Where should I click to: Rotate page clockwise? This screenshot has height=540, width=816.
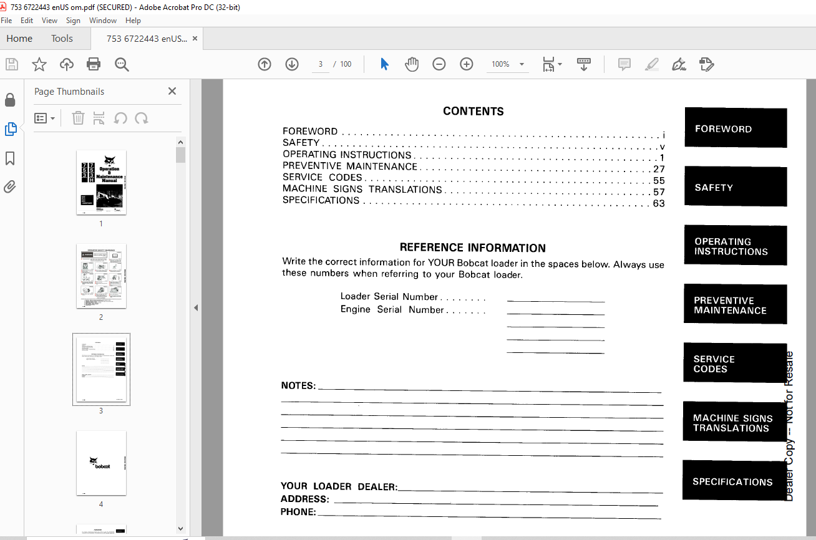142,118
